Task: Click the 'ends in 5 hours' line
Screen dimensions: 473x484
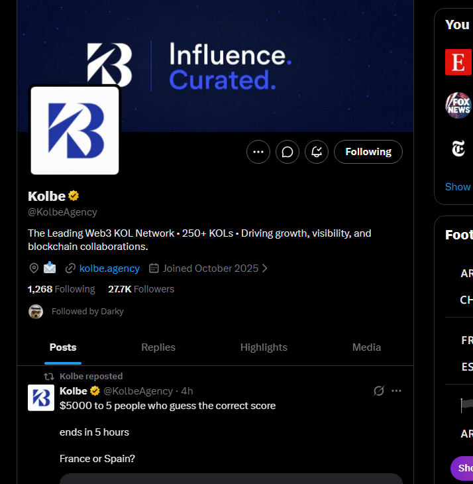Action: pyautogui.click(x=94, y=432)
